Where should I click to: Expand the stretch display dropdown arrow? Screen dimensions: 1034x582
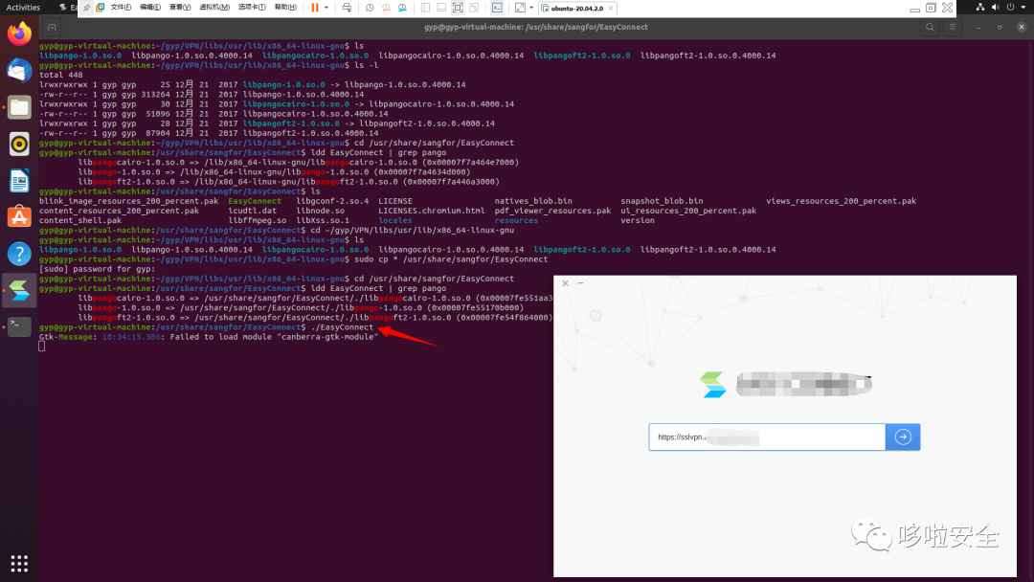pyautogui.click(x=531, y=8)
